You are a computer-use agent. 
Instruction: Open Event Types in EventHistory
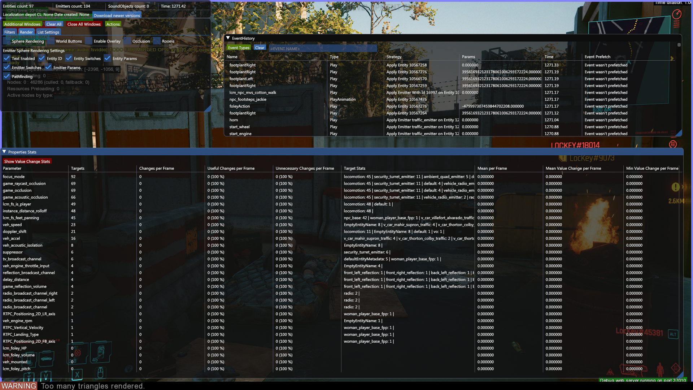pos(239,48)
